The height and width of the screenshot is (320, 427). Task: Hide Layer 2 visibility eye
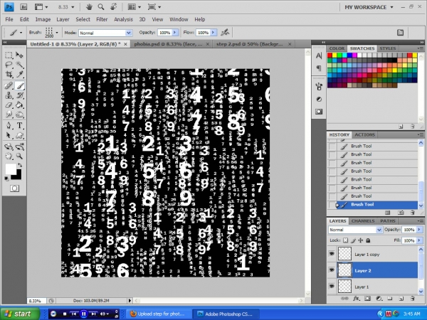[x=332, y=270]
